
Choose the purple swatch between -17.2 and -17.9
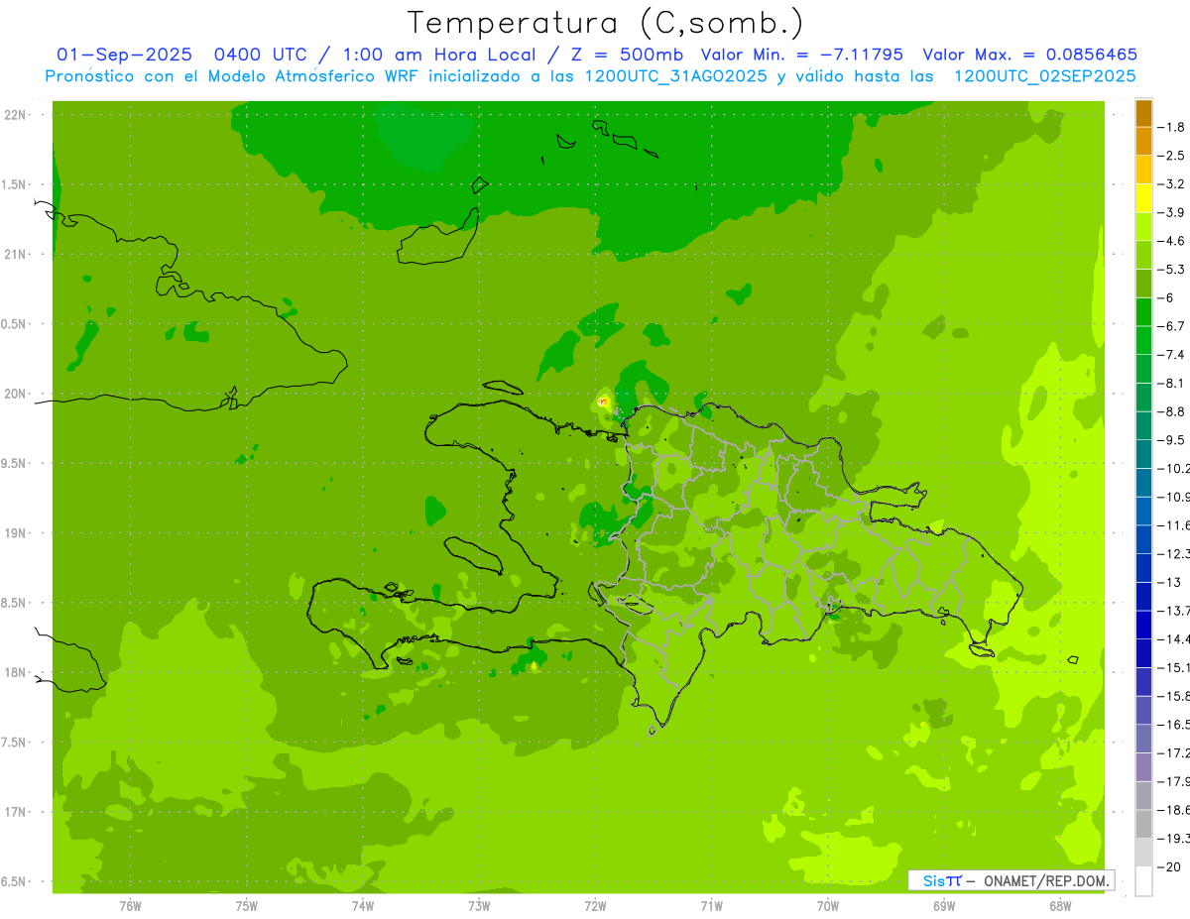pyautogui.click(x=1143, y=767)
